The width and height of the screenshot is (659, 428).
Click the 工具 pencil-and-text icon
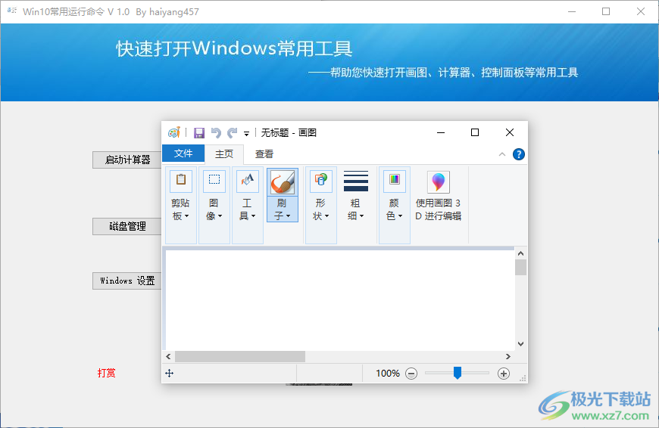248,181
